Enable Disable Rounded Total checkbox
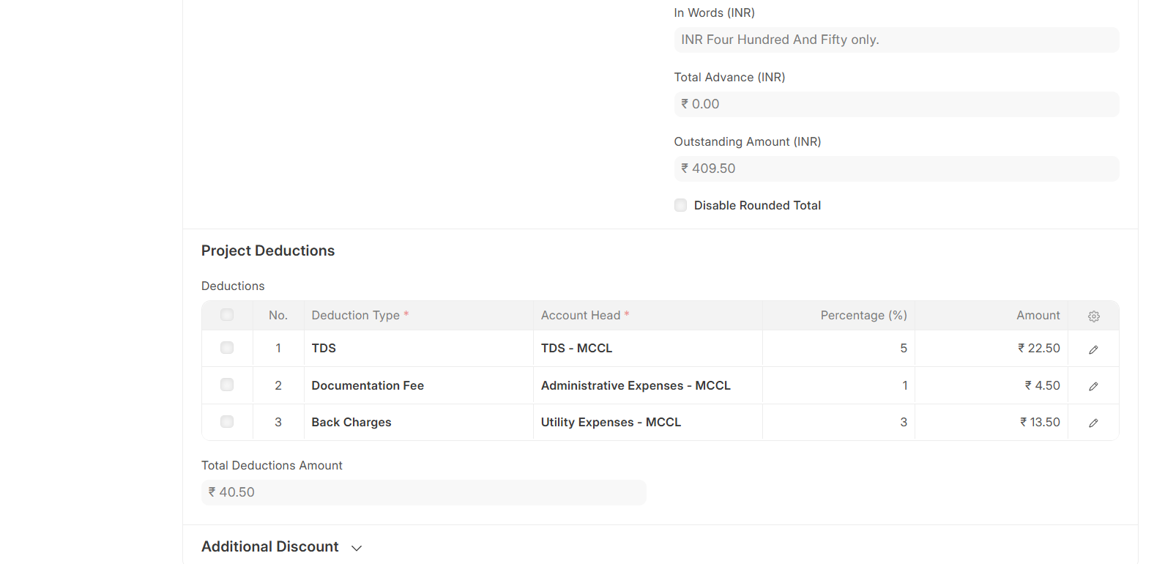The image size is (1165, 564). [x=681, y=205]
